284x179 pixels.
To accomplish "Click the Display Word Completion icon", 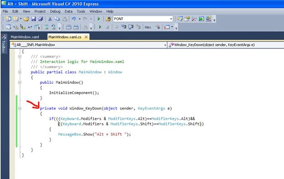I will [x=30, y=27].
